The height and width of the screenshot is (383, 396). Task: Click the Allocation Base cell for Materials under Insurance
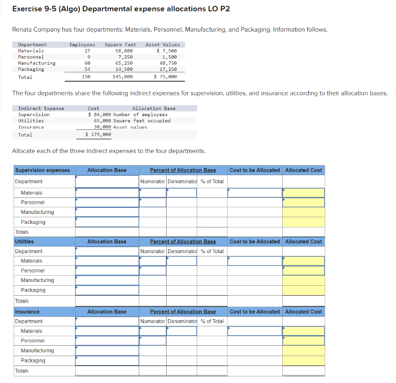[107, 331]
